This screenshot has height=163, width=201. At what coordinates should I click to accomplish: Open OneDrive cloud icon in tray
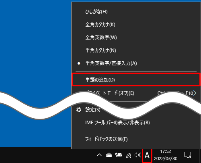(x=109, y=155)
